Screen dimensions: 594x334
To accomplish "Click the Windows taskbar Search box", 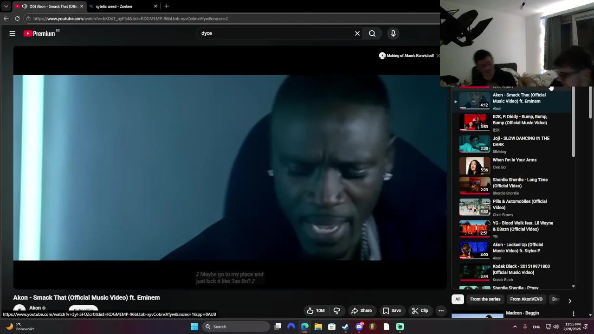I will (x=236, y=327).
